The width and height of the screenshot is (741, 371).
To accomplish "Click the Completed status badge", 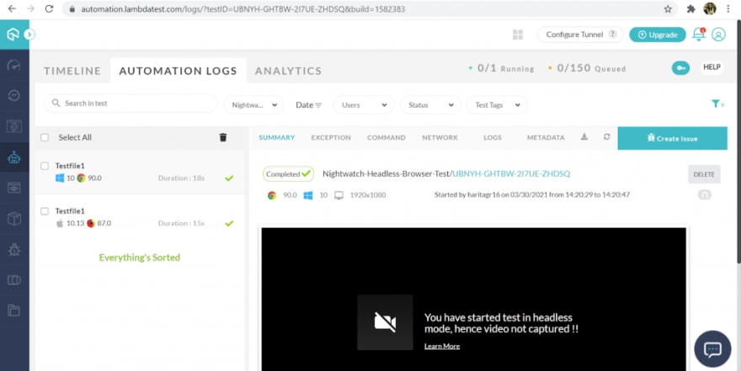I will 288,173.
